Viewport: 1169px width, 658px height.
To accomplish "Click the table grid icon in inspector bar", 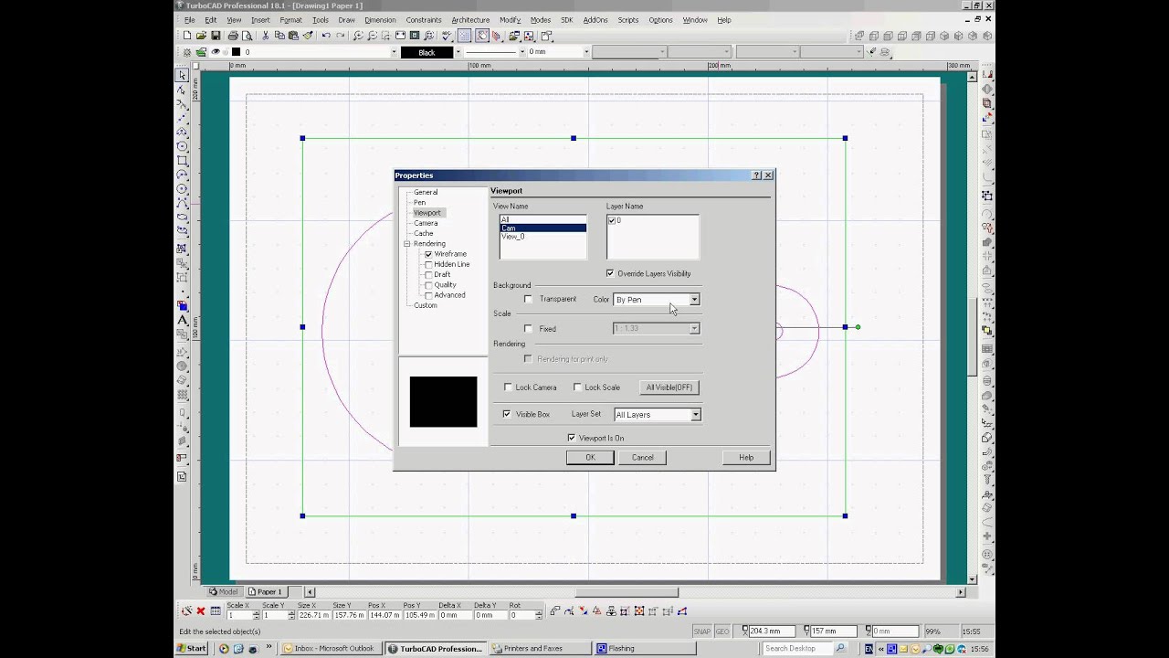I will tap(216, 610).
